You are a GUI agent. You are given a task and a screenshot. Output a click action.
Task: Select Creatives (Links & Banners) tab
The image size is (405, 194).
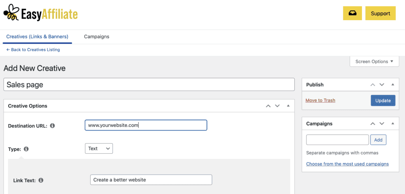(37, 37)
